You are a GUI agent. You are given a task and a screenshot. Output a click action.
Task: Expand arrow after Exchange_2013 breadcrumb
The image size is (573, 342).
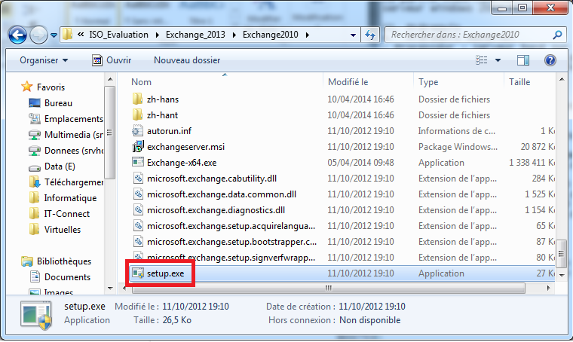pyautogui.click(x=234, y=35)
